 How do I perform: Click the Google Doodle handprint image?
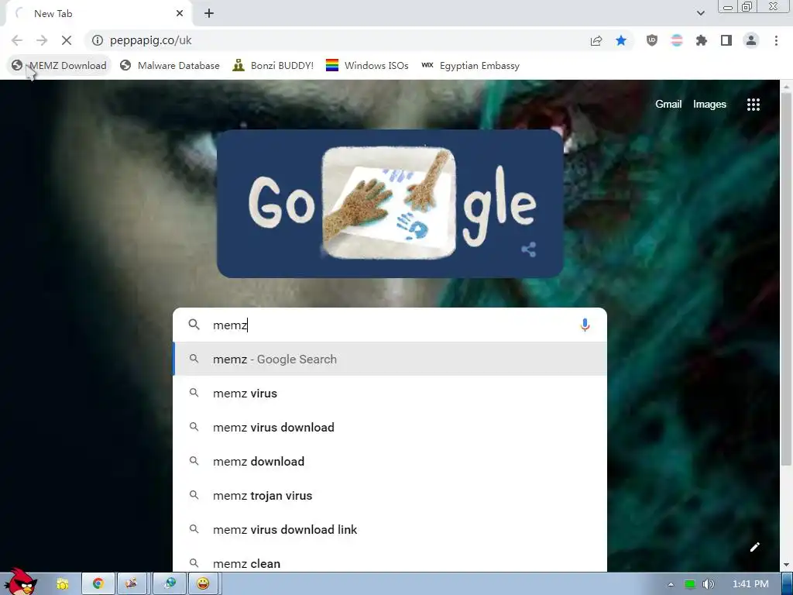pyautogui.click(x=389, y=202)
